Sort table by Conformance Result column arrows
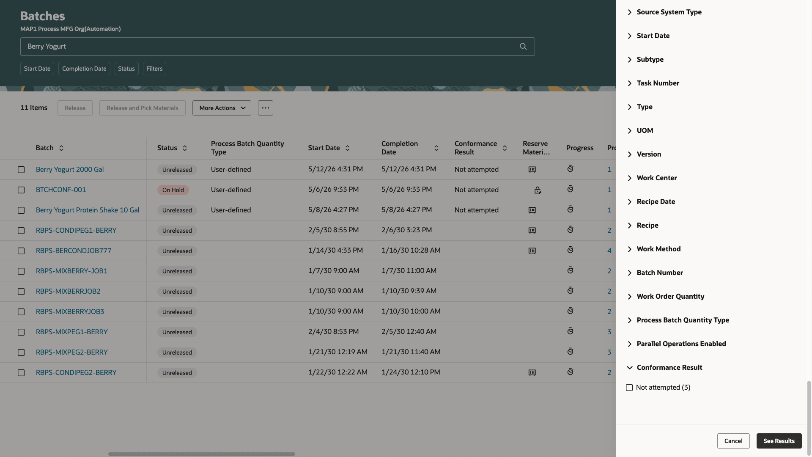 (505, 148)
